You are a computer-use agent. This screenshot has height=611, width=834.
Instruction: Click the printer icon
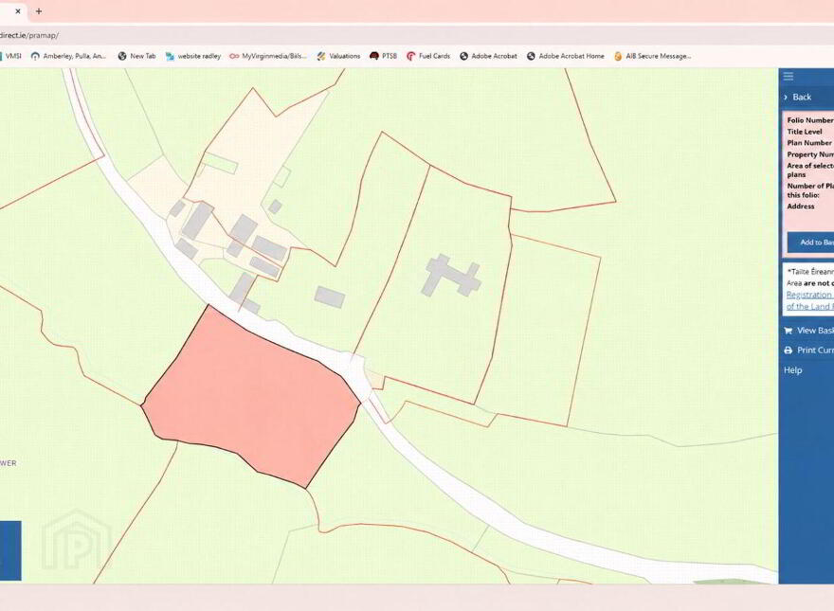(x=789, y=350)
